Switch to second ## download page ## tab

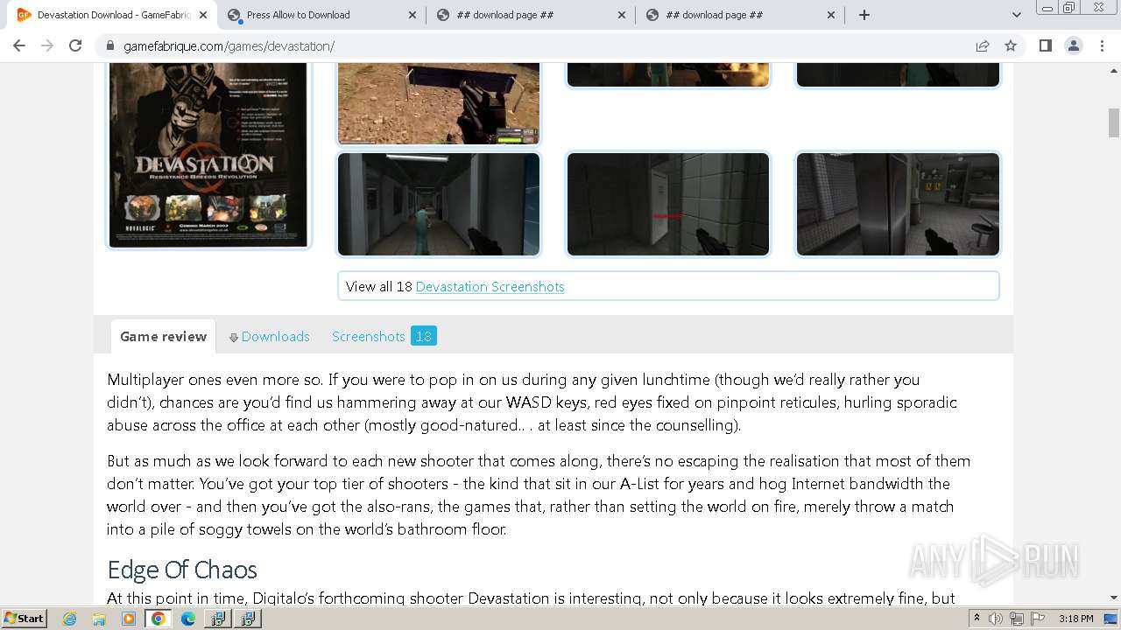pyautogui.click(x=740, y=15)
